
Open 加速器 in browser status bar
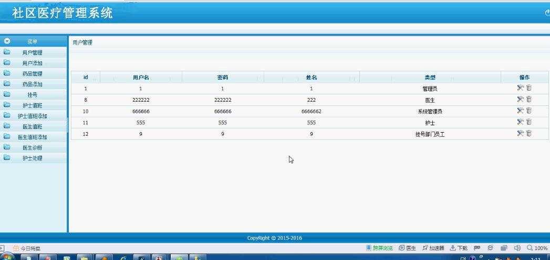433,248
